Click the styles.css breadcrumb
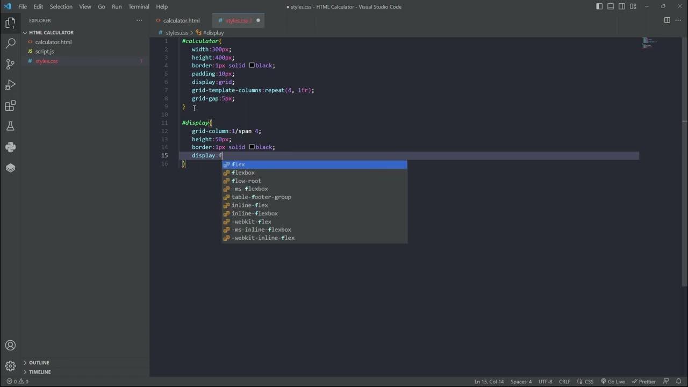 [x=177, y=33]
